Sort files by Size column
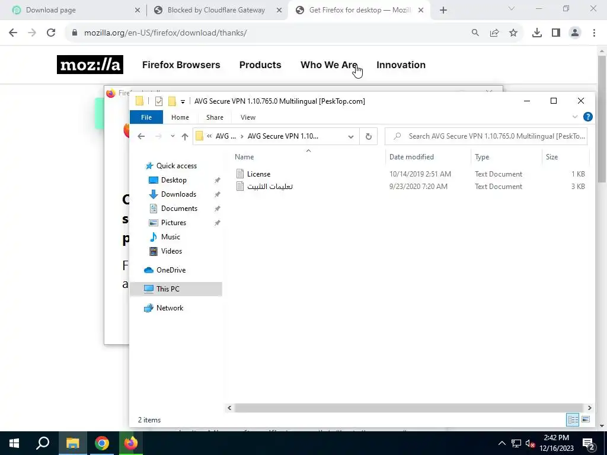Screen dimensions: 607x455 tap(552, 156)
